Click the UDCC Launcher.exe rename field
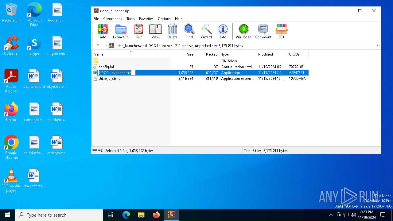Image resolution: width=393 pixels, height=221 pixels. (117, 73)
